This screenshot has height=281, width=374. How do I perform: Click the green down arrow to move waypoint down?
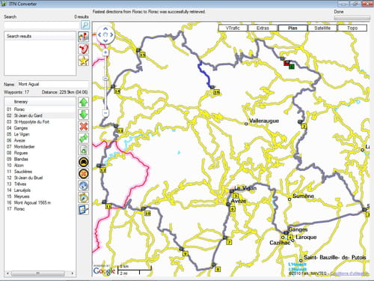[x=84, y=115]
